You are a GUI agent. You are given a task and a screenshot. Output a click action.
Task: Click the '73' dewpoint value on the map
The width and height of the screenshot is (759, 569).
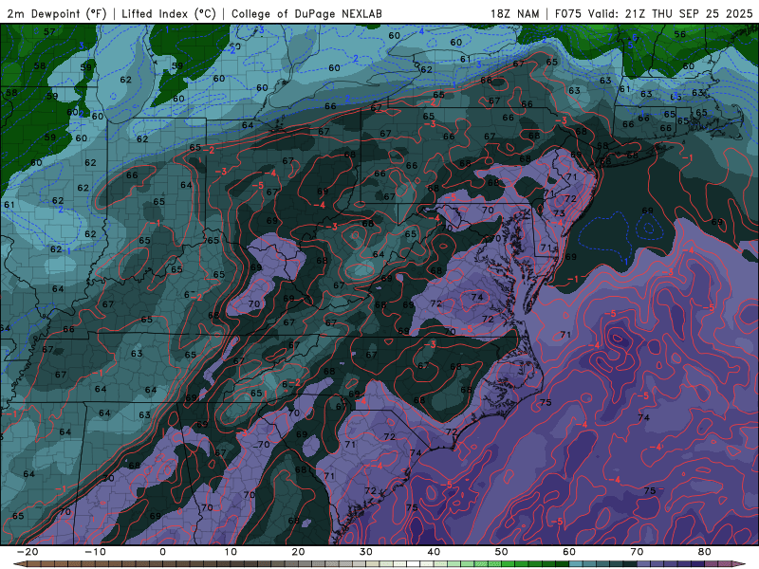pos(559,213)
